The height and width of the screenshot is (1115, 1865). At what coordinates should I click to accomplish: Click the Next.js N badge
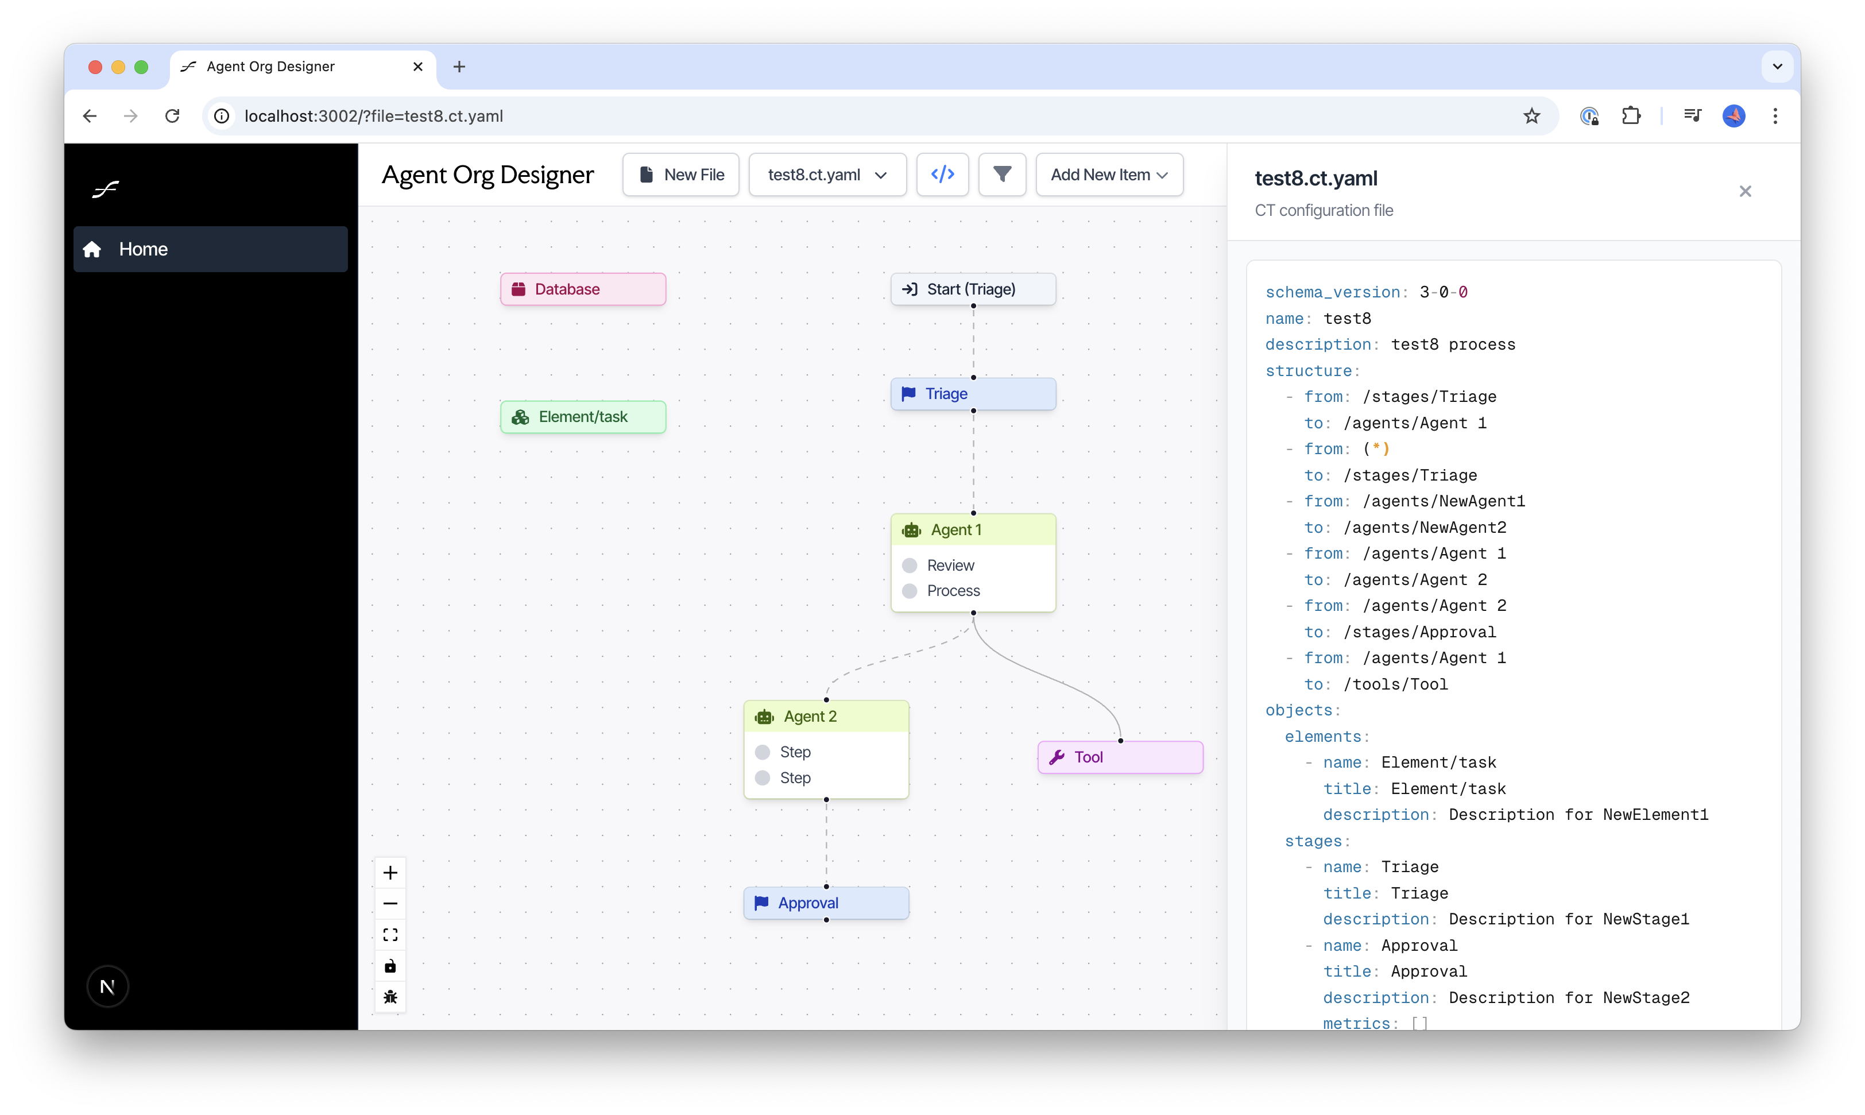(x=107, y=986)
